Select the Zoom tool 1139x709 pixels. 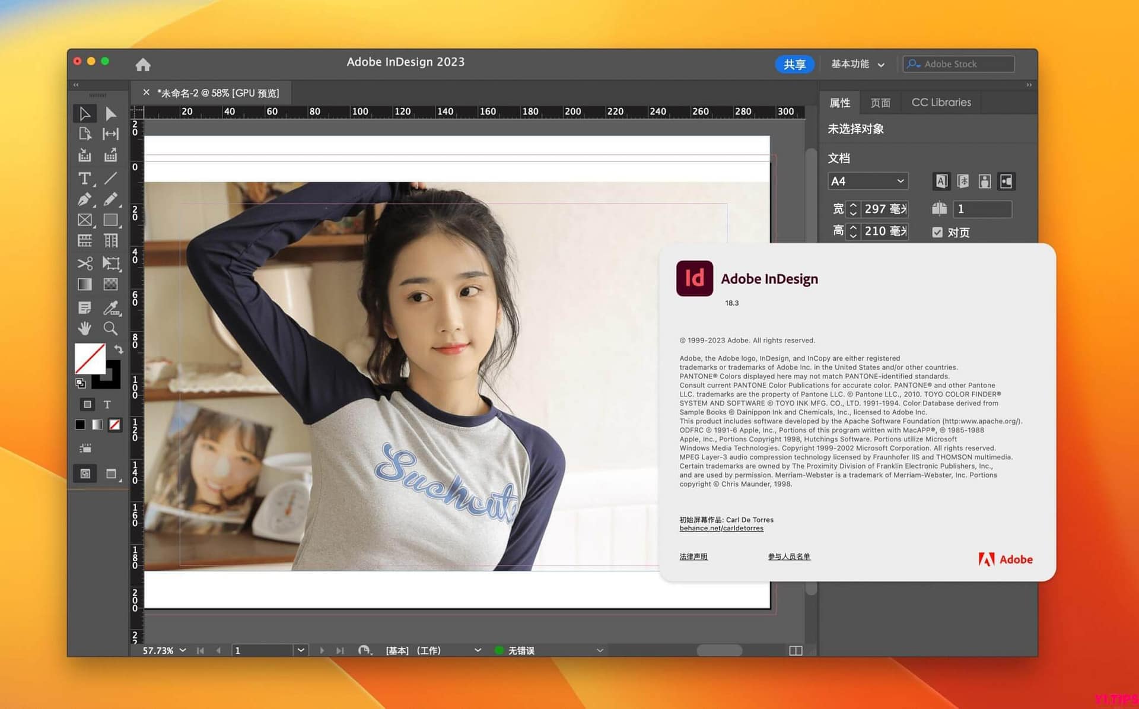click(x=110, y=328)
